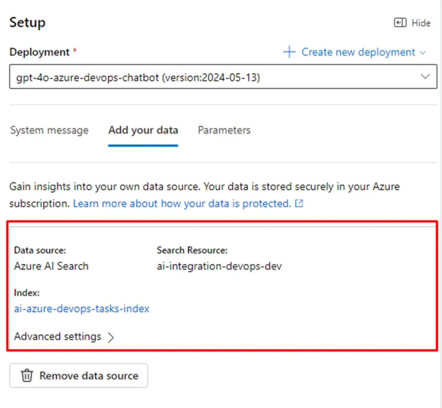
Task: Click the Search Resource: label
Action: click(x=192, y=250)
